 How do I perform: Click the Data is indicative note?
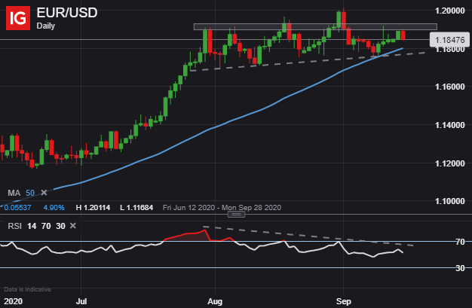(27, 289)
